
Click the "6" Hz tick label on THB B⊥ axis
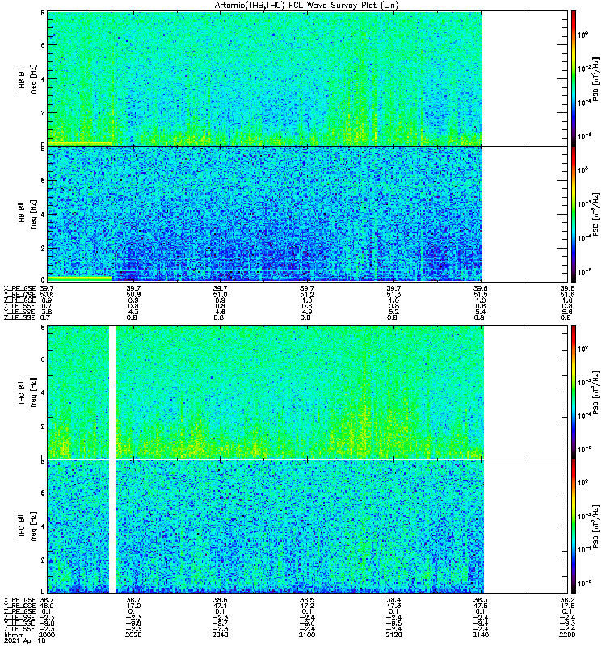[x=43, y=45]
